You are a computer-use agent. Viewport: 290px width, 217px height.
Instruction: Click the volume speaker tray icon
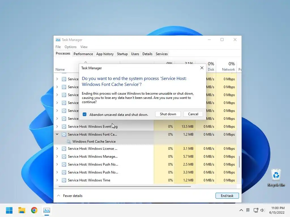262,210
